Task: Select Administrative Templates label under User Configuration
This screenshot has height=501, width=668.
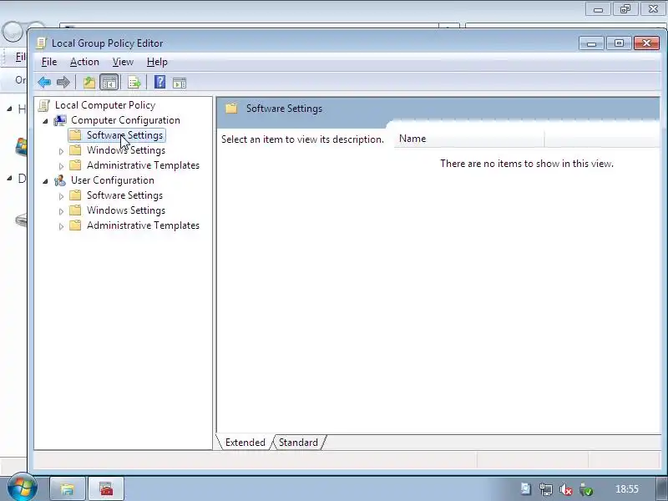Action: [x=143, y=225]
